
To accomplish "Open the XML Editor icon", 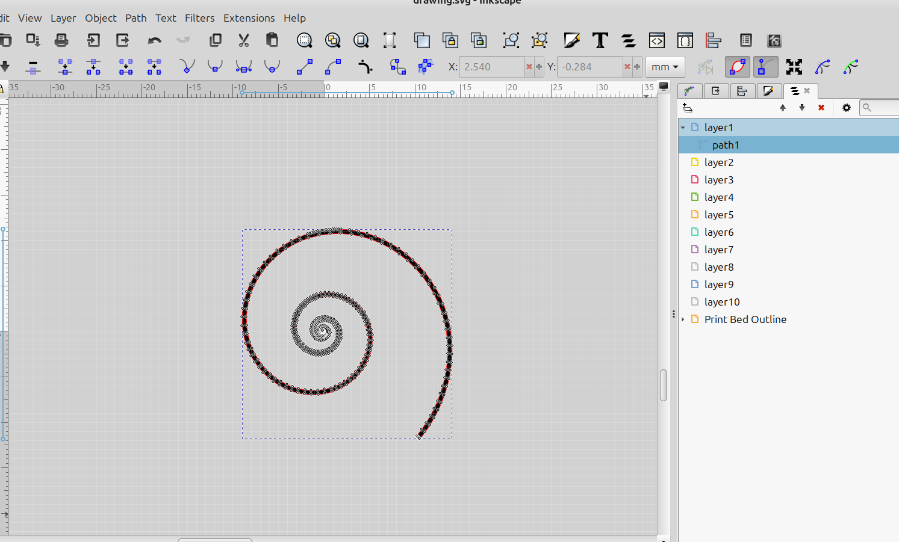I will pos(656,40).
